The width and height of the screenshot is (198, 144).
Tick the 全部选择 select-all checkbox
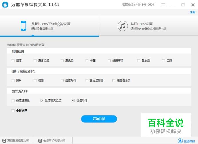(13, 111)
